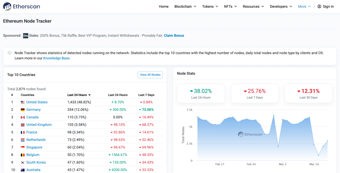340x173 pixels.
Task: Click the Belgium flag icon
Action: [x=23, y=155]
